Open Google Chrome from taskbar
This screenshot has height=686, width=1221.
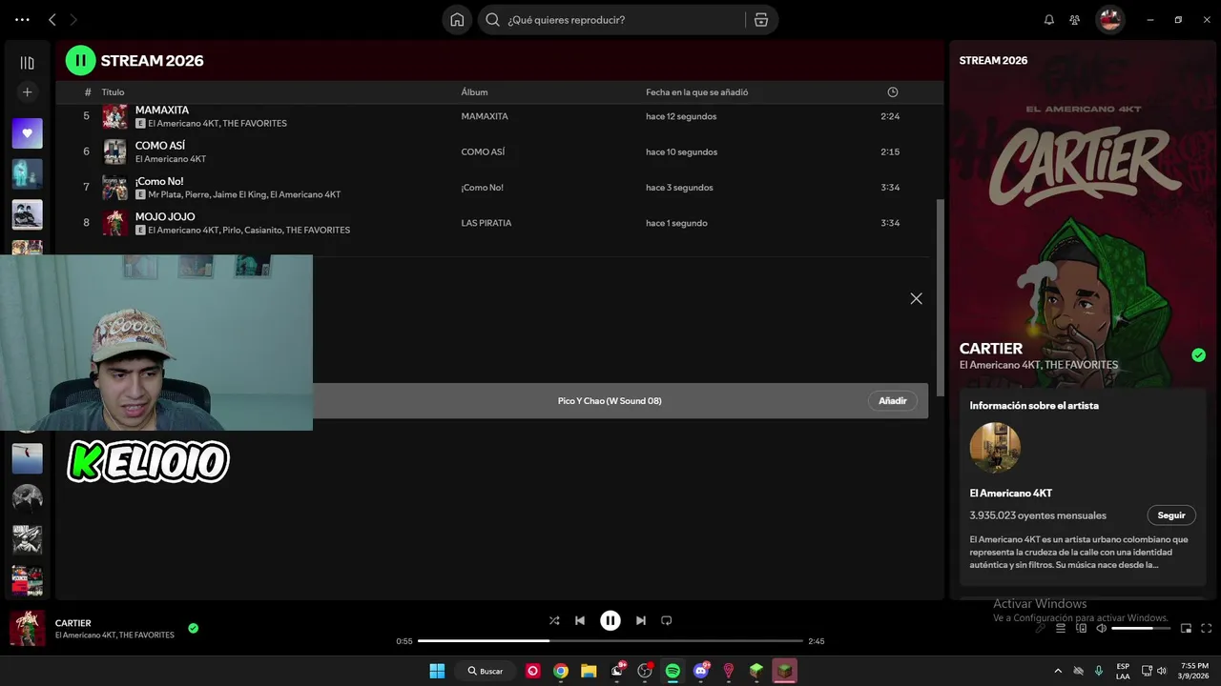[x=561, y=671]
